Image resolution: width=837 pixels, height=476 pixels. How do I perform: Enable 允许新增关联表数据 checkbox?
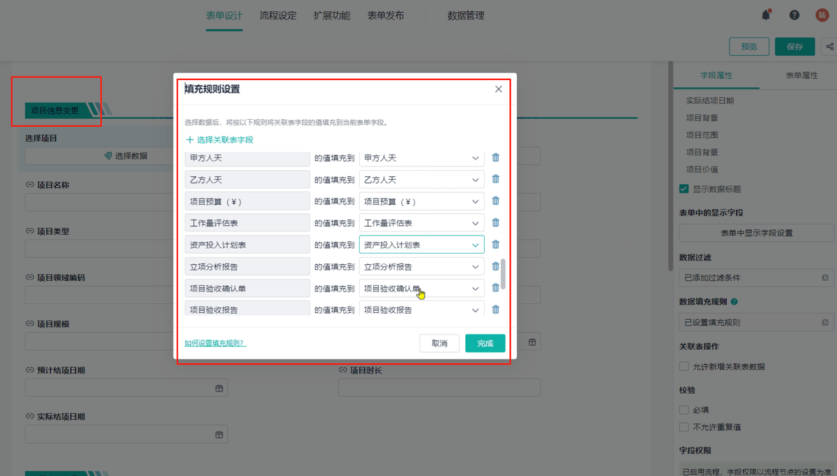point(684,366)
